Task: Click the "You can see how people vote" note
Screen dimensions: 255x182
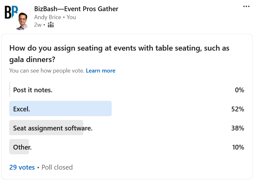Action: pyautogui.click(x=47, y=71)
